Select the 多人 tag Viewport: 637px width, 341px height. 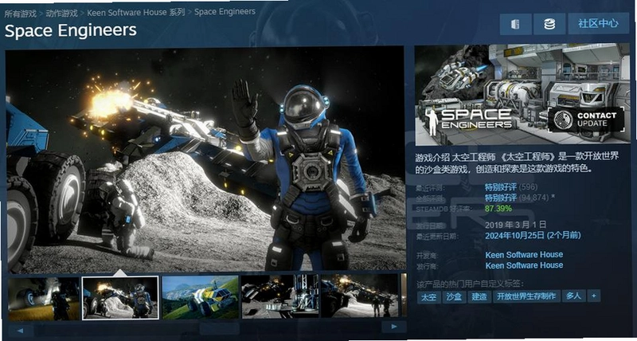click(x=573, y=296)
